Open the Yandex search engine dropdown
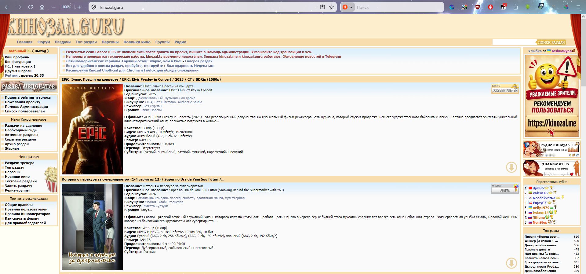 click(348, 7)
